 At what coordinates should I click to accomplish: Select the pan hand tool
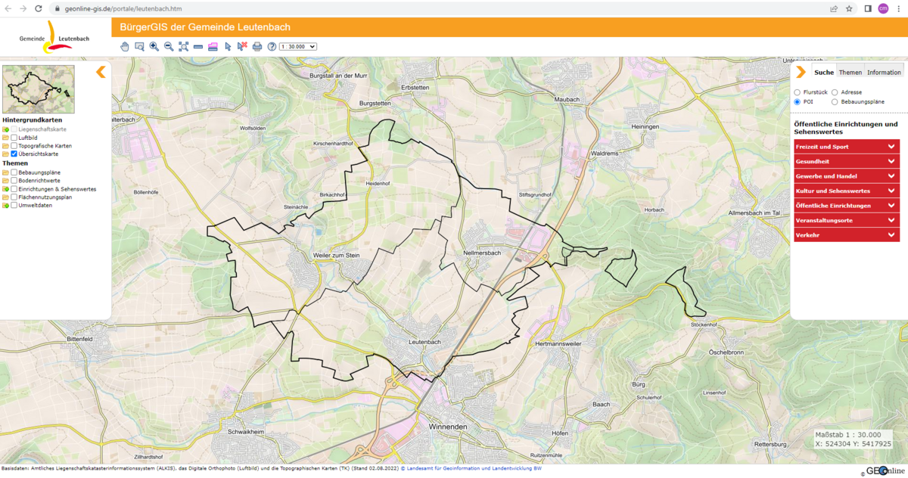(125, 46)
